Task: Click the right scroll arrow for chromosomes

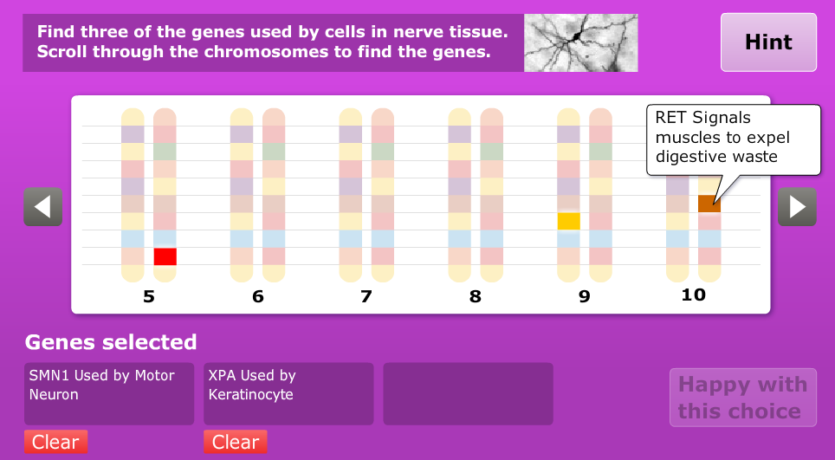Action: pos(796,207)
